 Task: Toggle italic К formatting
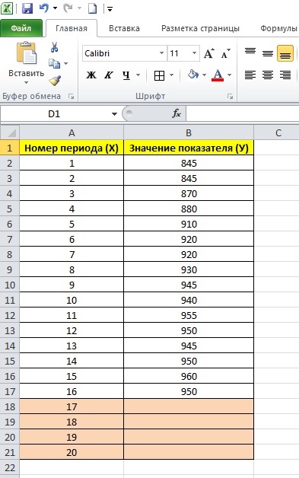point(109,75)
